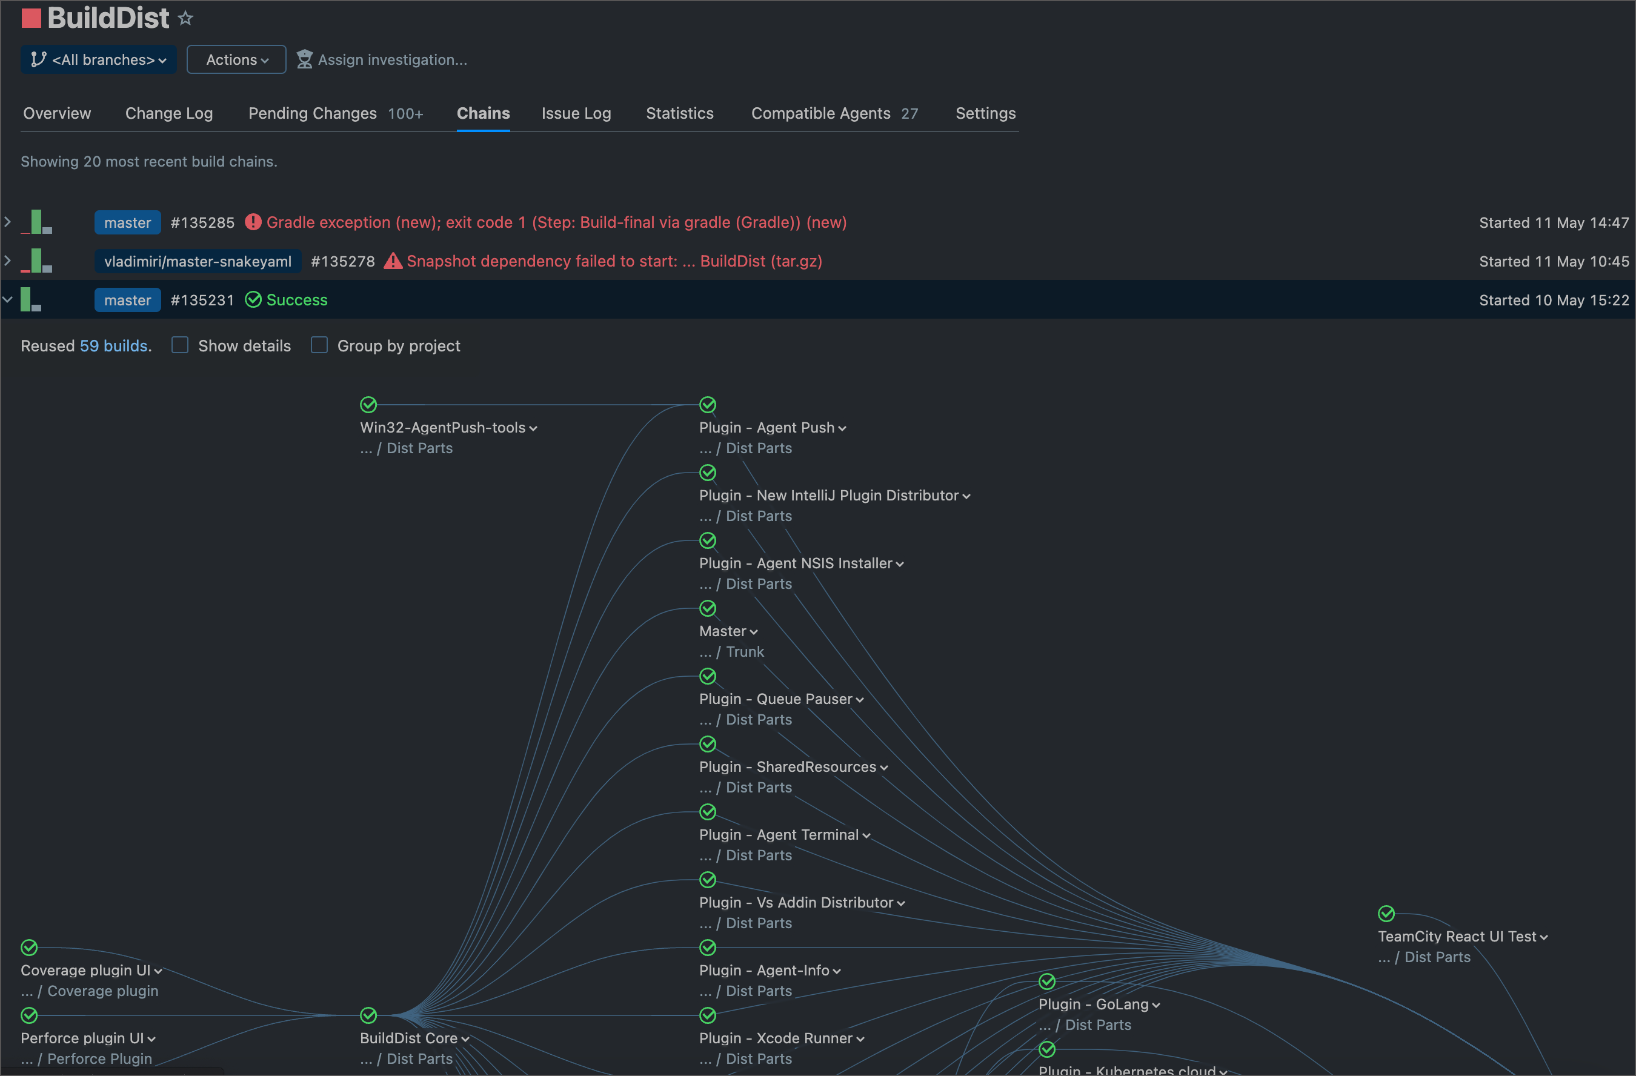Click green success icon on build #135231
Viewport: 1636px width, 1076px height.
click(x=253, y=299)
